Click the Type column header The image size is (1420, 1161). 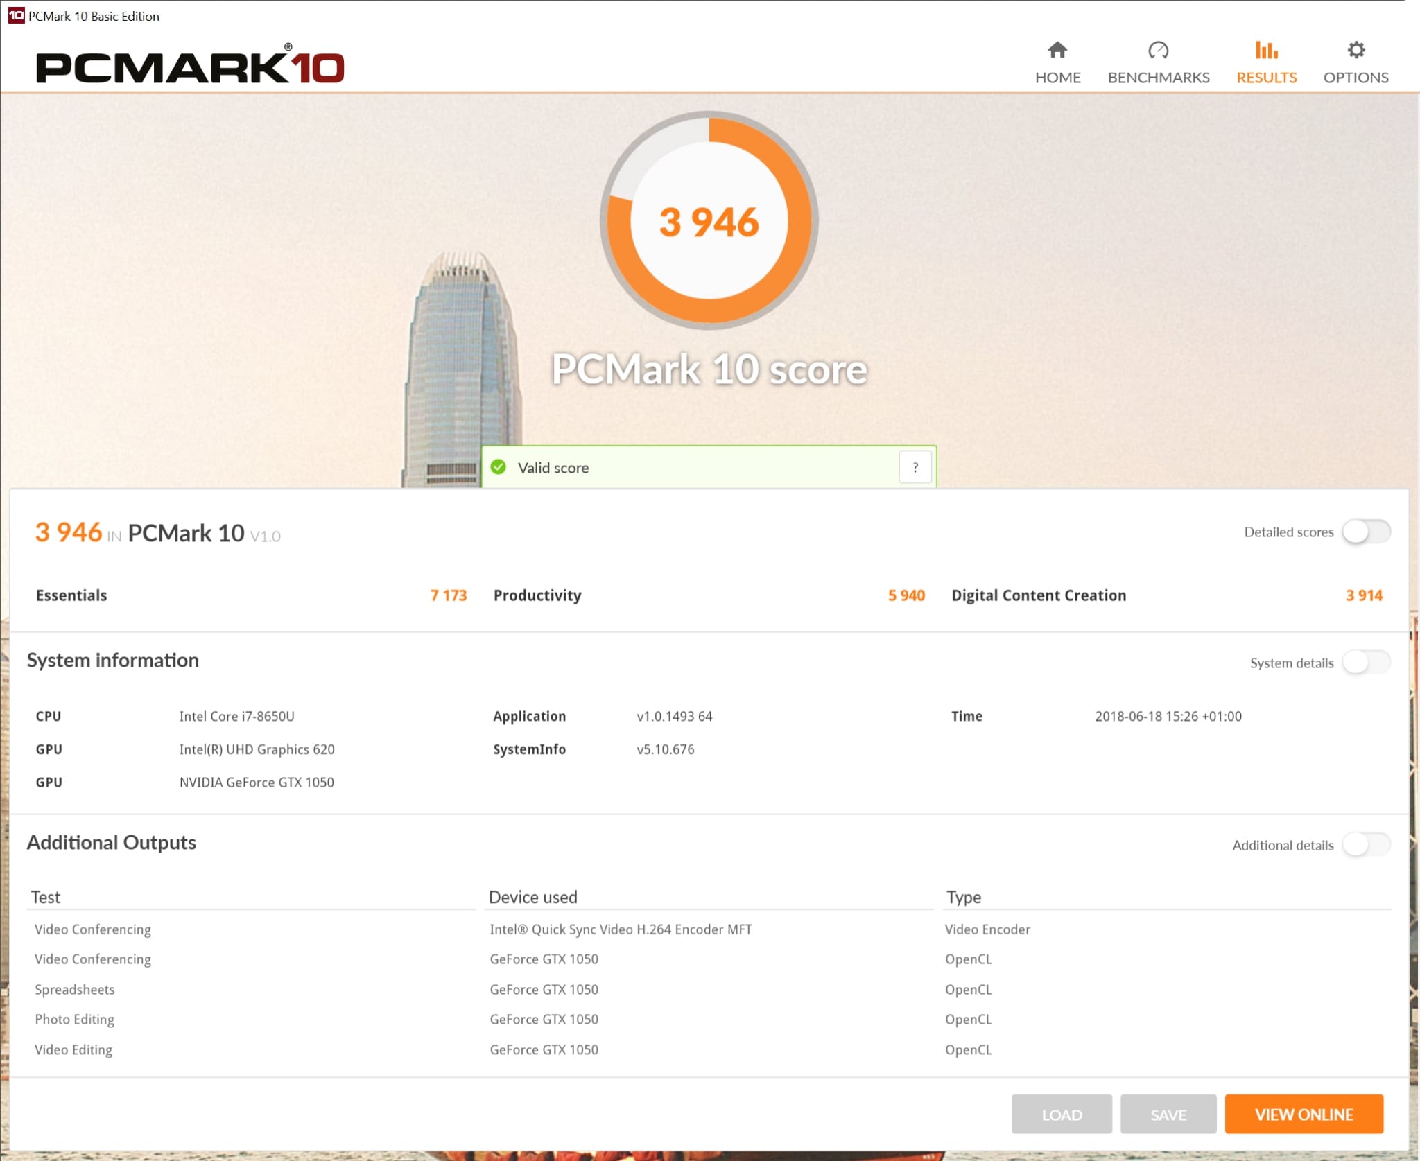pyautogui.click(x=964, y=897)
